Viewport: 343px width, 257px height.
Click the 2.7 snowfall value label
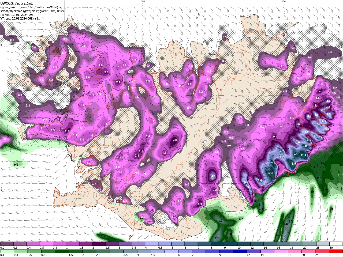tap(321, 91)
